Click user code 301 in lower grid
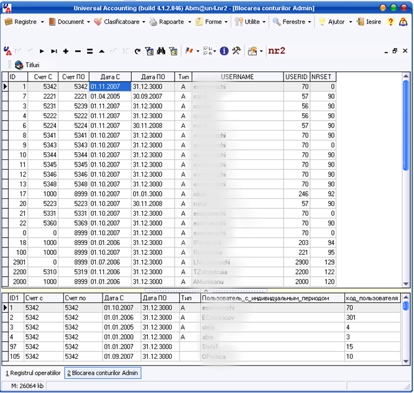 pos(372,318)
